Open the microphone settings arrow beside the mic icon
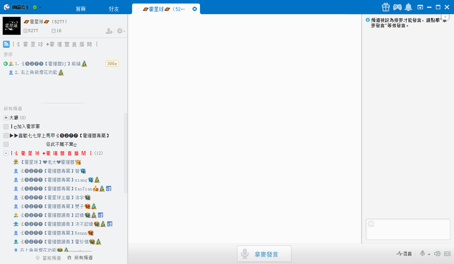The image size is (454, 264). (x=428, y=254)
